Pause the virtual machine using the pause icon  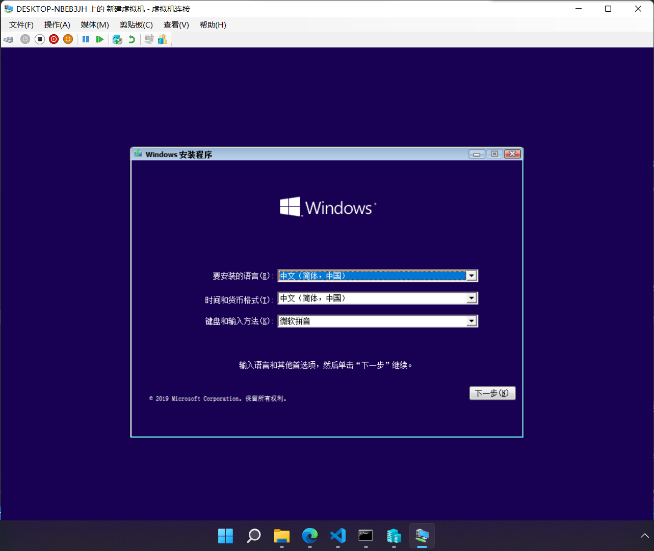click(85, 39)
